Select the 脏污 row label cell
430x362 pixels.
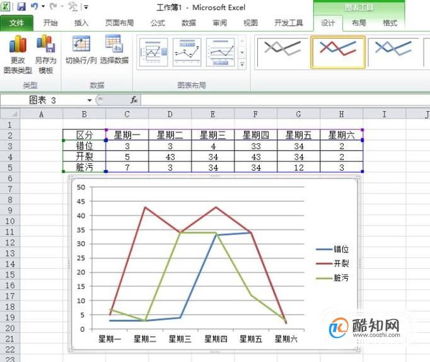[x=84, y=167]
